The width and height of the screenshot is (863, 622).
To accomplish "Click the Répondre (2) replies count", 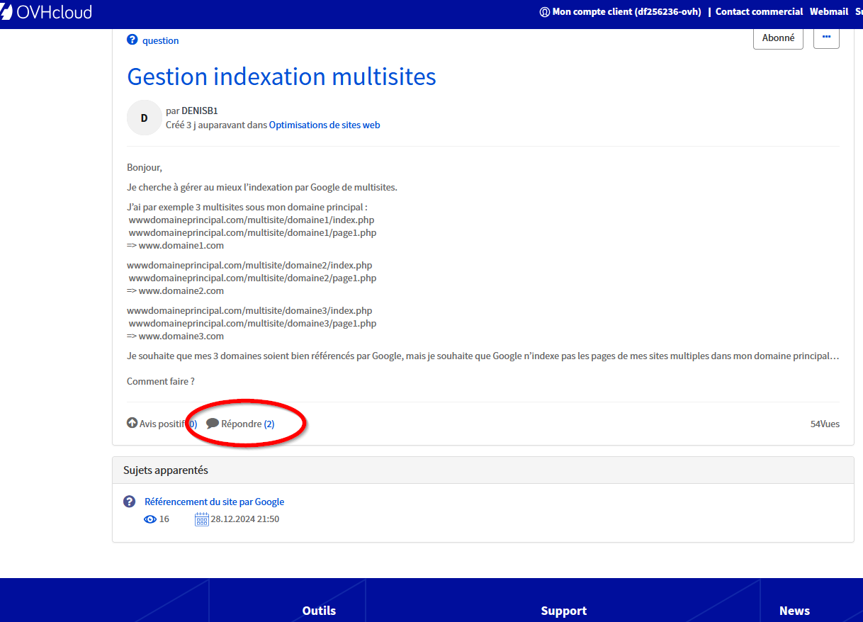I will [x=269, y=424].
